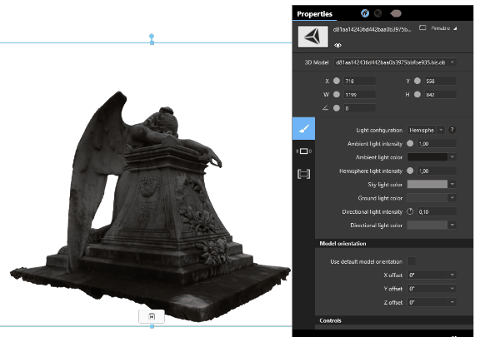Toggle the eye visibility icon under the asset name
Viewport: 500px width, 337px height.
coord(337,45)
